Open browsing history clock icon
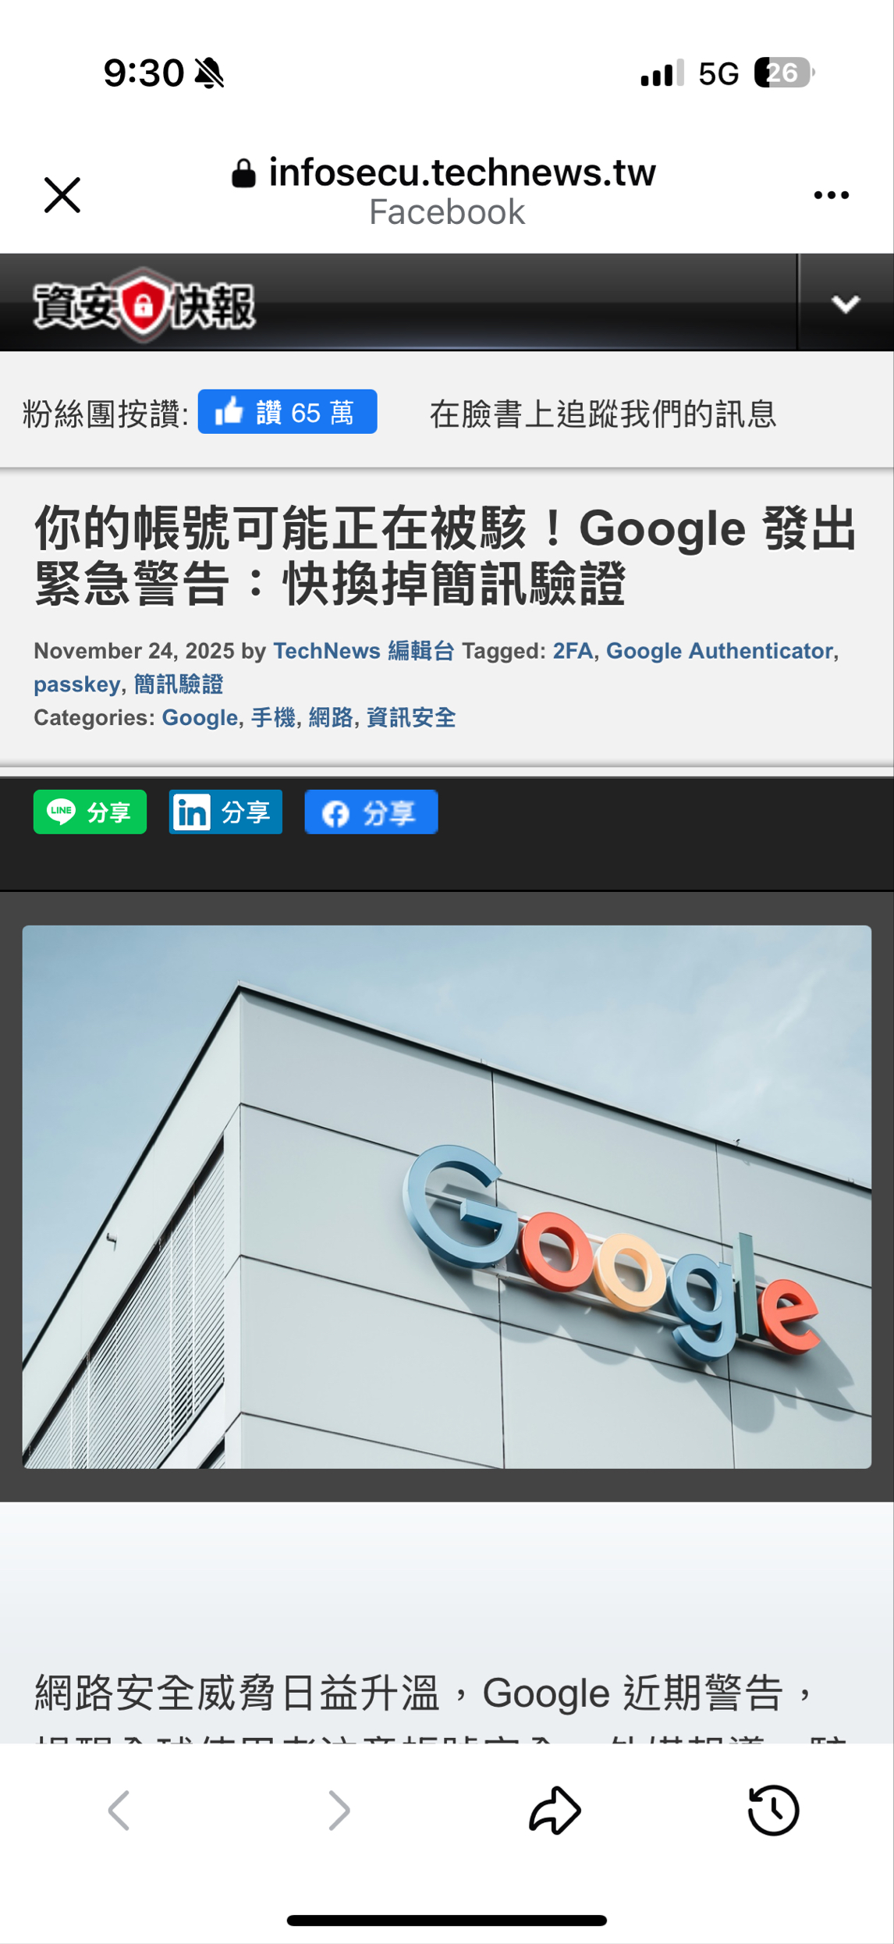 point(773,1810)
